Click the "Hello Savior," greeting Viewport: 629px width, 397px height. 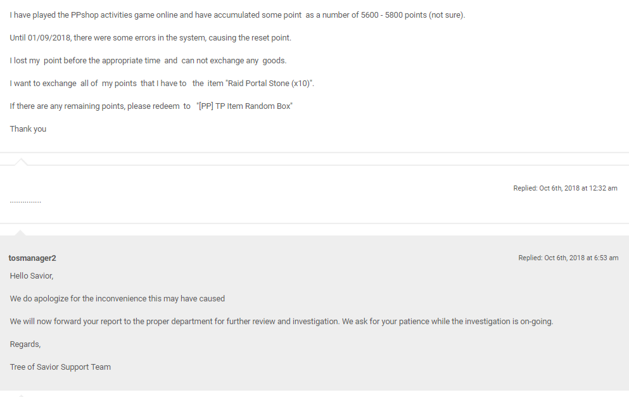tap(32, 276)
